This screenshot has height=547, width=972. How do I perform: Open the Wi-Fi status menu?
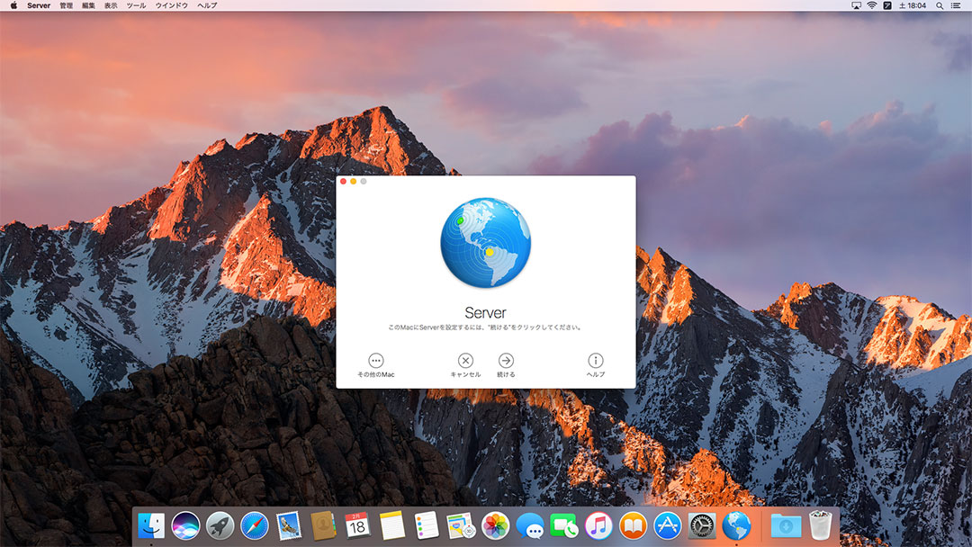(x=871, y=5)
